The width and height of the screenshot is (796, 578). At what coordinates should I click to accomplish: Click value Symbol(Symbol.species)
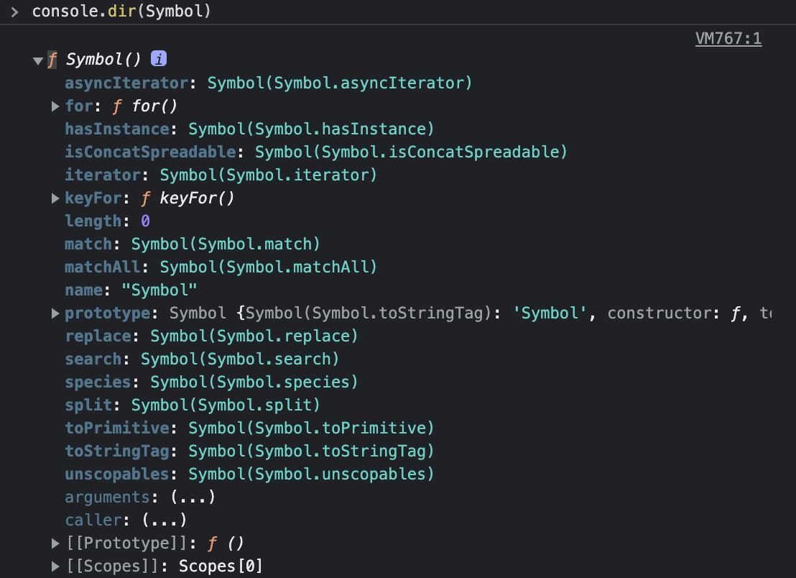pos(254,382)
